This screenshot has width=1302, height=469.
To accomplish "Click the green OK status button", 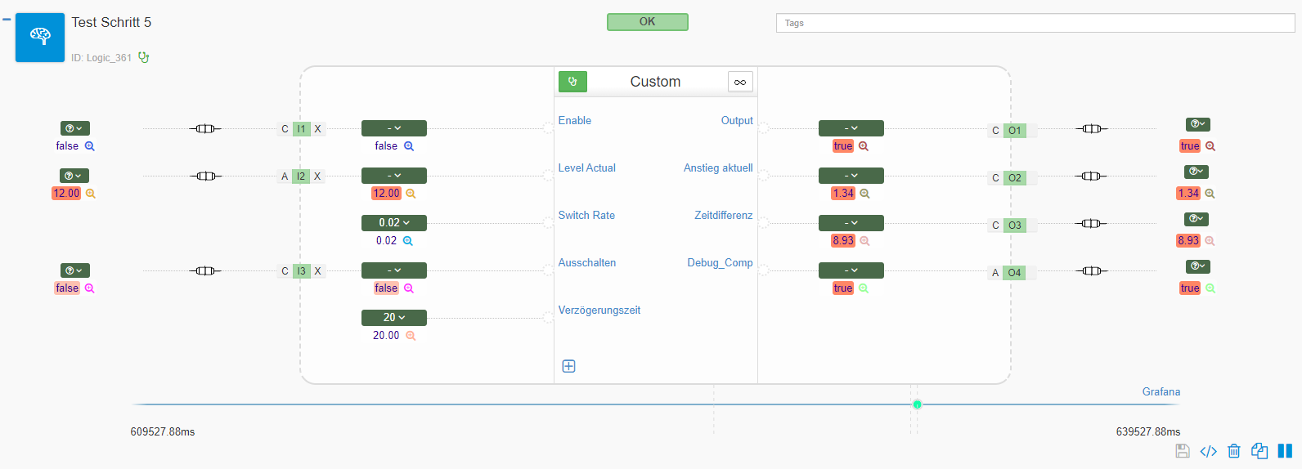I will (x=647, y=22).
